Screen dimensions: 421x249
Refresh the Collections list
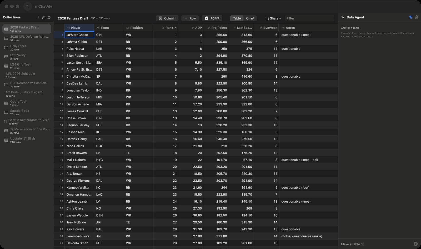click(x=49, y=17)
